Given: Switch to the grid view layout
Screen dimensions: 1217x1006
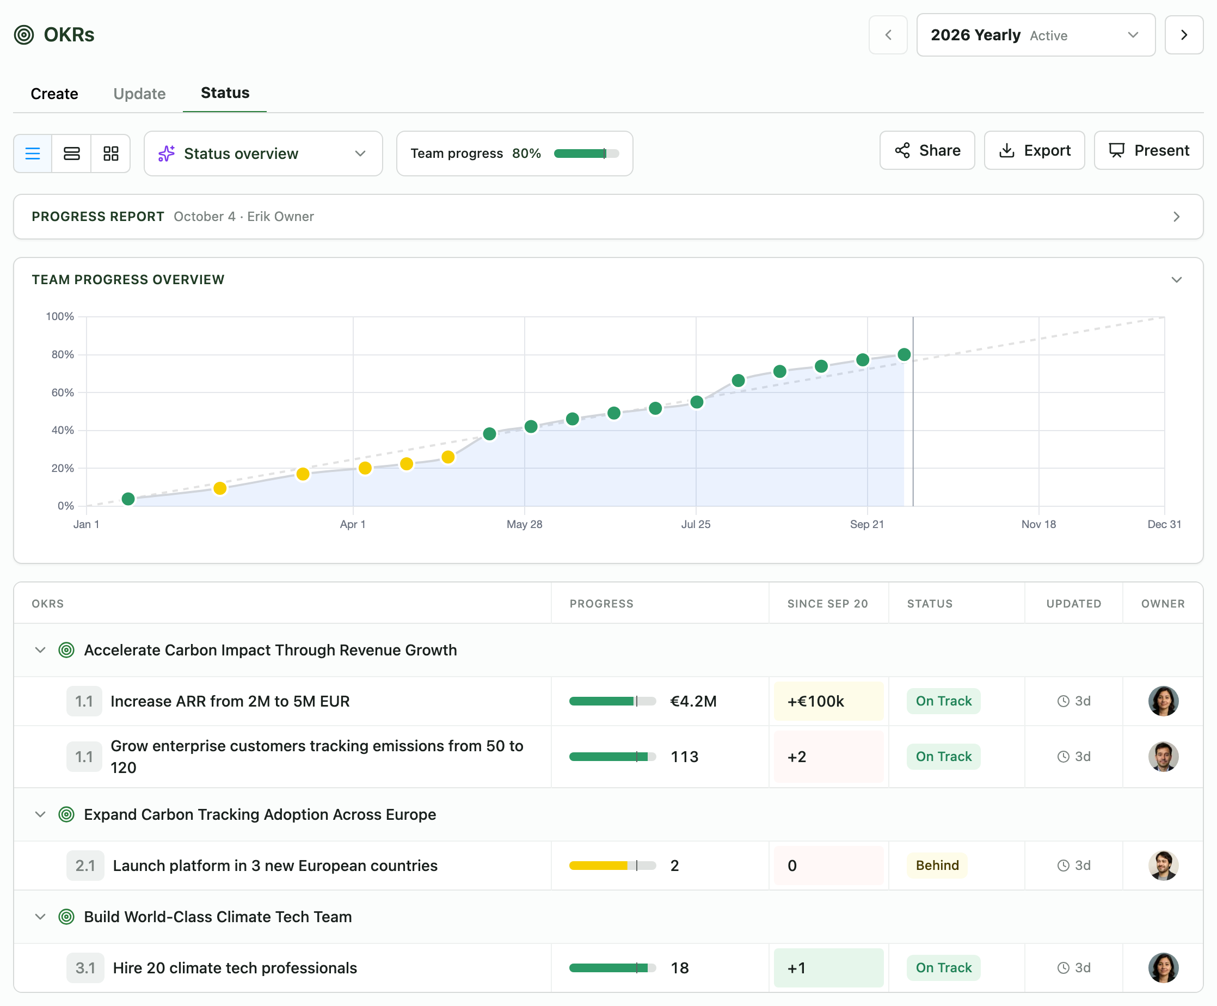Looking at the screenshot, I should click(x=110, y=154).
